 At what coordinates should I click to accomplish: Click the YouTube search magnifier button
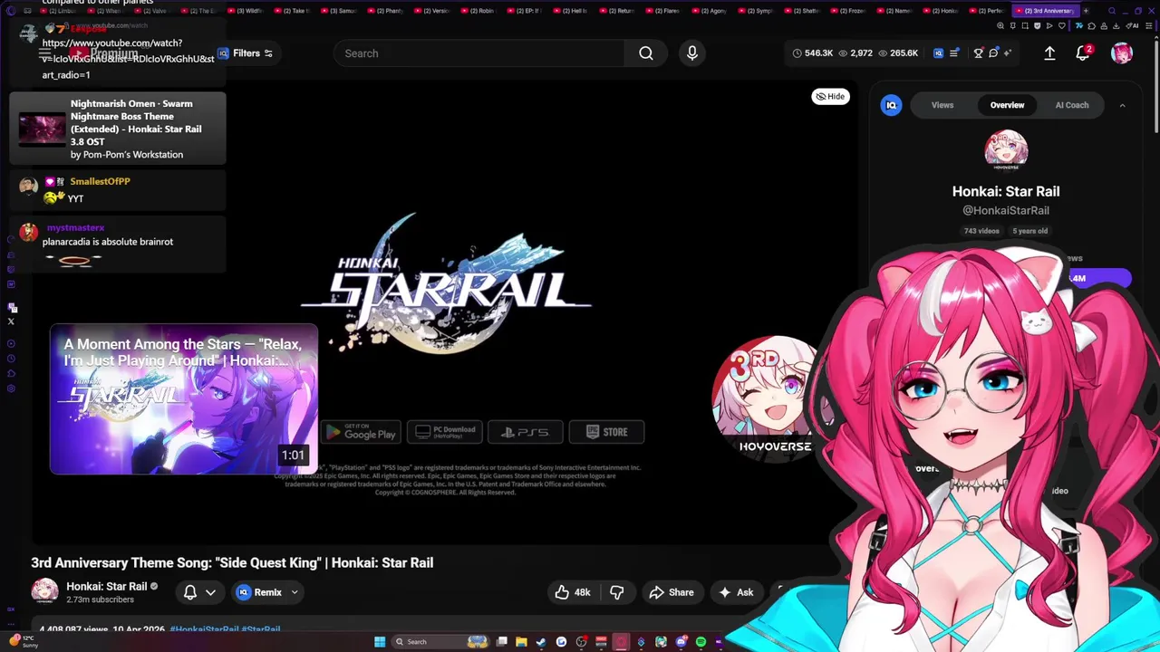click(646, 53)
